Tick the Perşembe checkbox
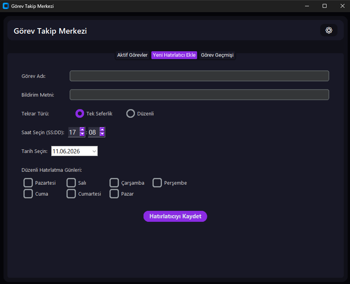This screenshot has width=350, height=284. pos(157,183)
